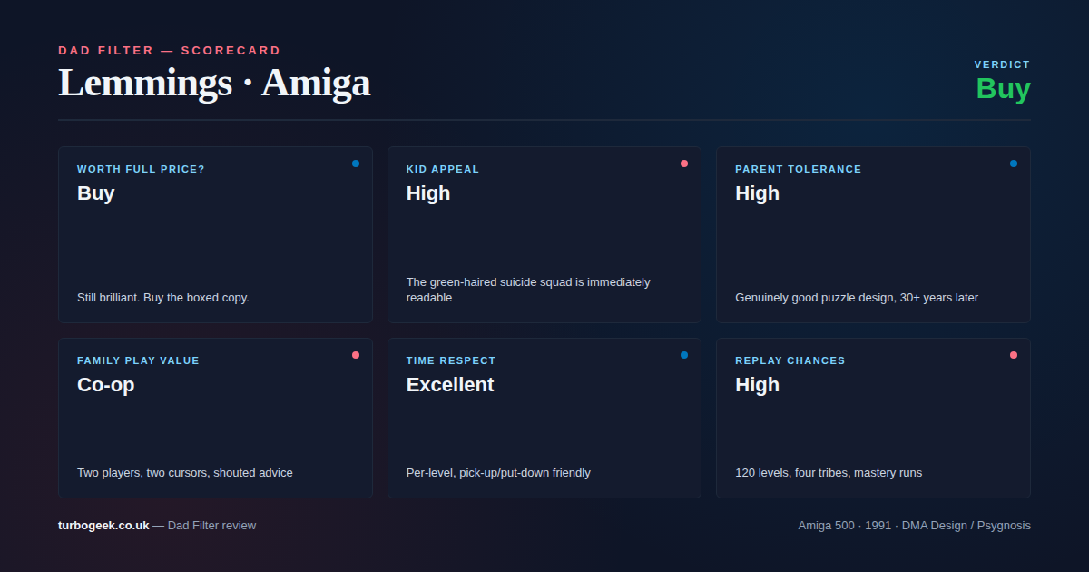The width and height of the screenshot is (1089, 572).
Task: Open the turbogeek.co.uk footer link
Action: (x=103, y=525)
